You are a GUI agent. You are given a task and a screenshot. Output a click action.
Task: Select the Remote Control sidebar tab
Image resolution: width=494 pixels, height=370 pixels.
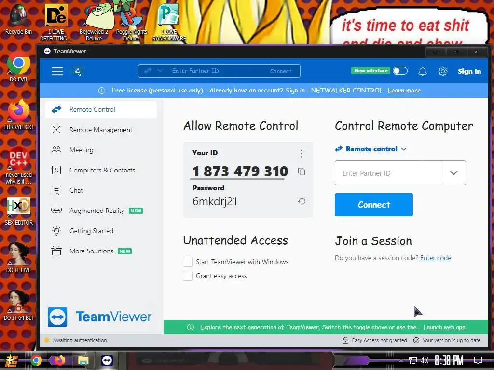tap(101, 109)
